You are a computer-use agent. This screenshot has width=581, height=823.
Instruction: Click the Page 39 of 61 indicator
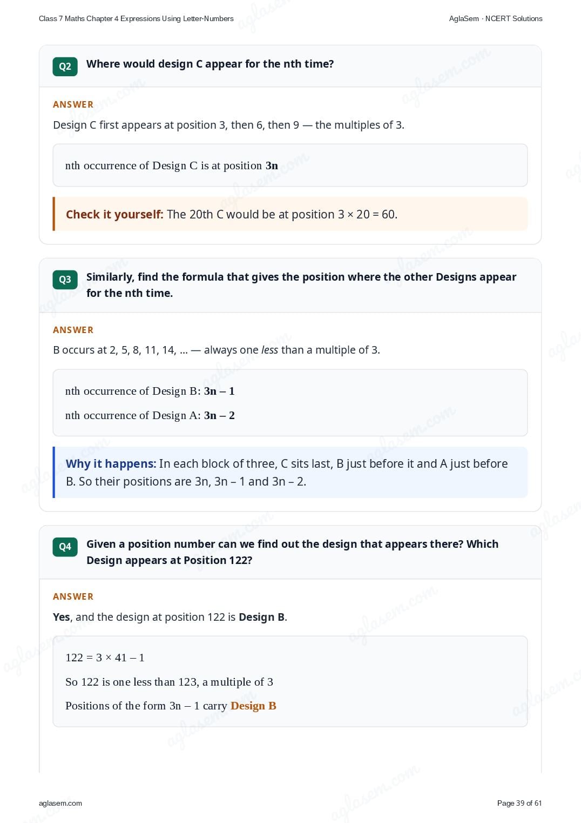coord(519,803)
